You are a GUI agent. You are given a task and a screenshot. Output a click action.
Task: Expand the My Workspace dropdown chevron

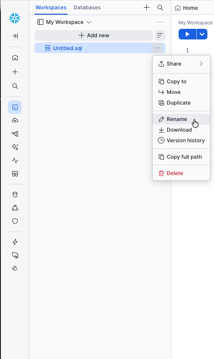point(89,22)
